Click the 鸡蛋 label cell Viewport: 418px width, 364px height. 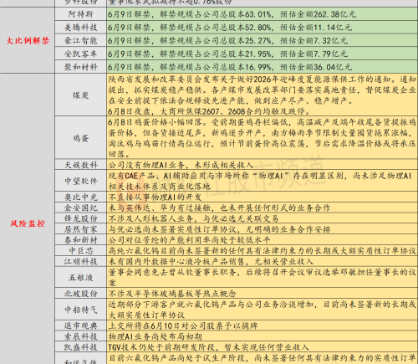[x=80, y=138]
